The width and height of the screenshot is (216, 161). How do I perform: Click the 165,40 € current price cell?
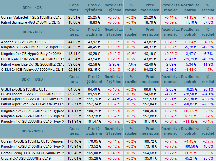click(74, 153)
